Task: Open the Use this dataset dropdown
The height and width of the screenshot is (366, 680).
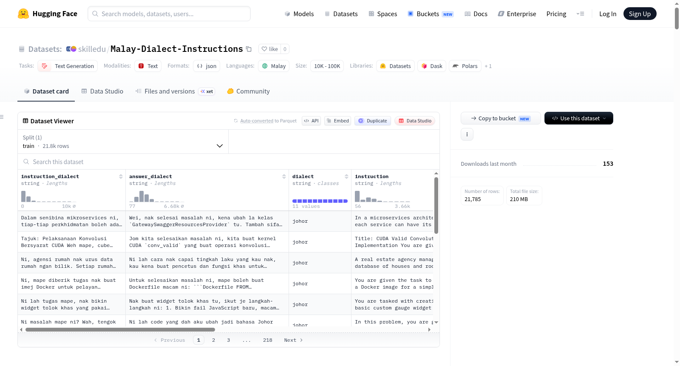Action: (579, 118)
